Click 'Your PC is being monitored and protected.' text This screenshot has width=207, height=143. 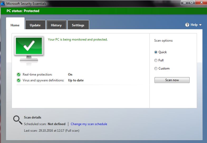point(78,40)
